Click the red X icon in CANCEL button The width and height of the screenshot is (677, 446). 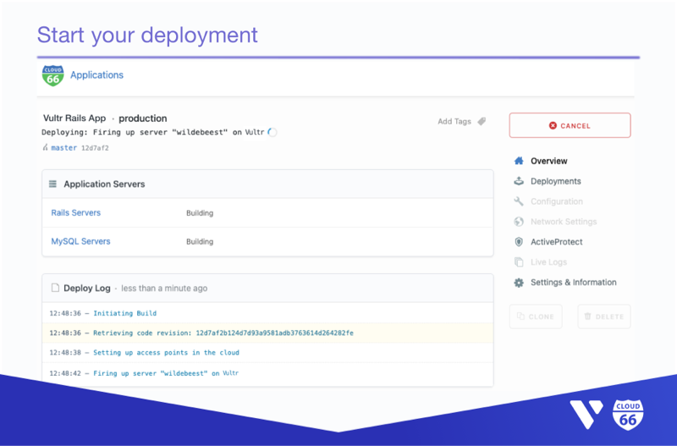[553, 125]
